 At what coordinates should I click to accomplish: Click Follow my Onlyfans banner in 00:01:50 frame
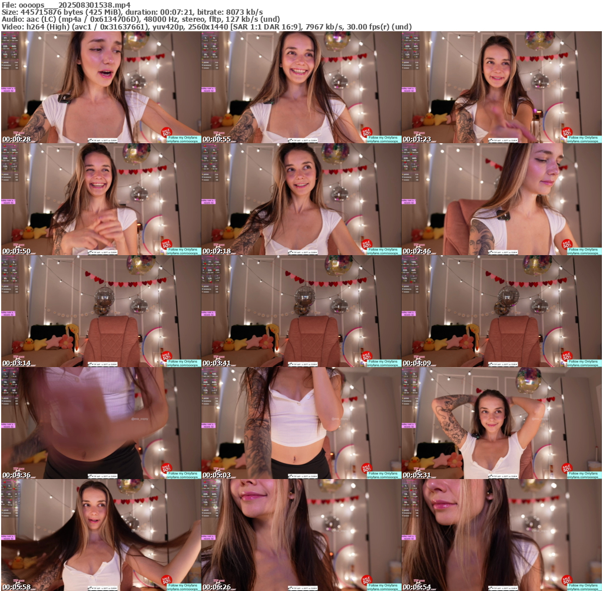pos(184,251)
